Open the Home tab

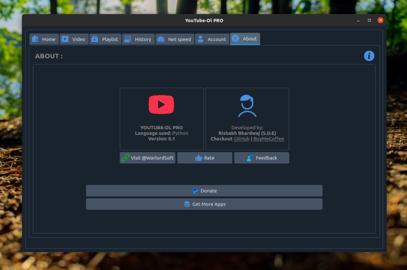pyautogui.click(x=44, y=39)
